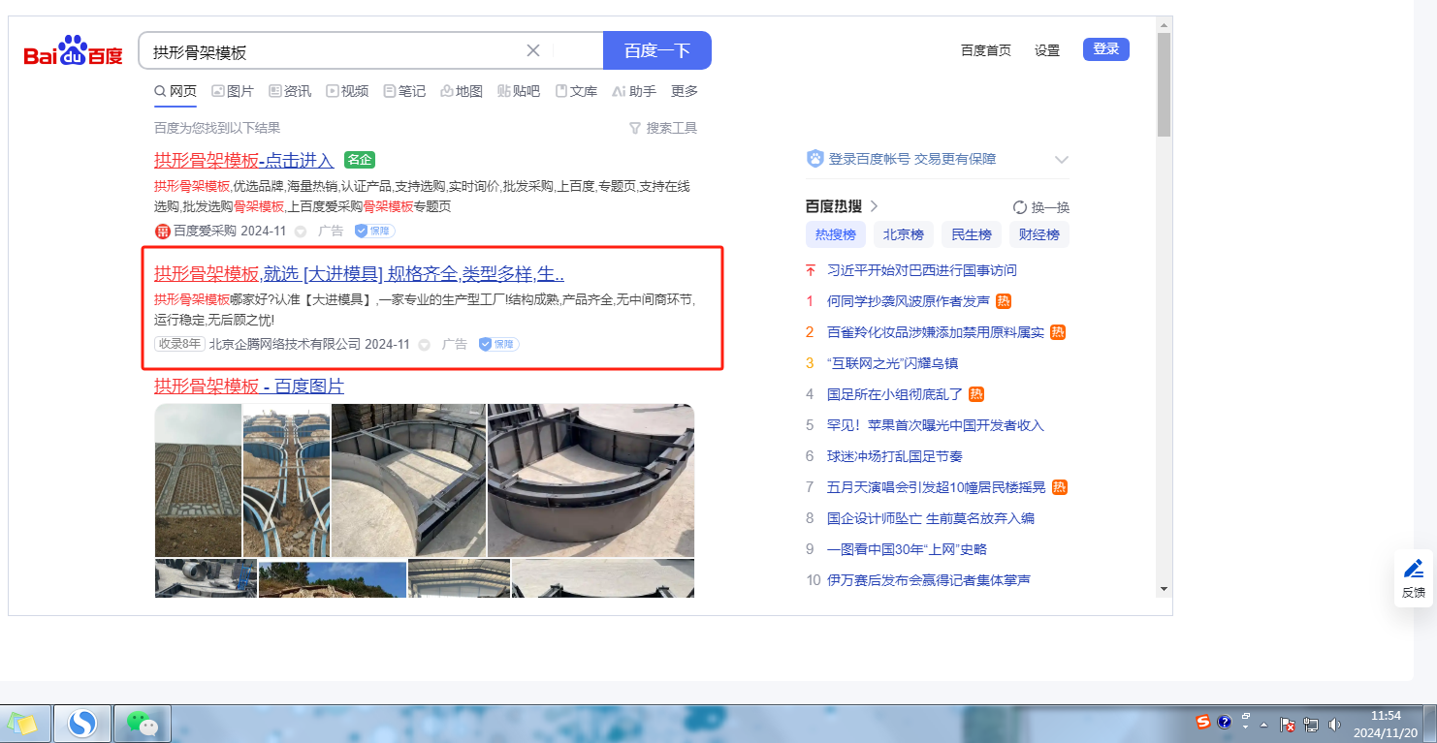Switch to the 视频 tab
The height and width of the screenshot is (743, 1437).
pyautogui.click(x=347, y=91)
